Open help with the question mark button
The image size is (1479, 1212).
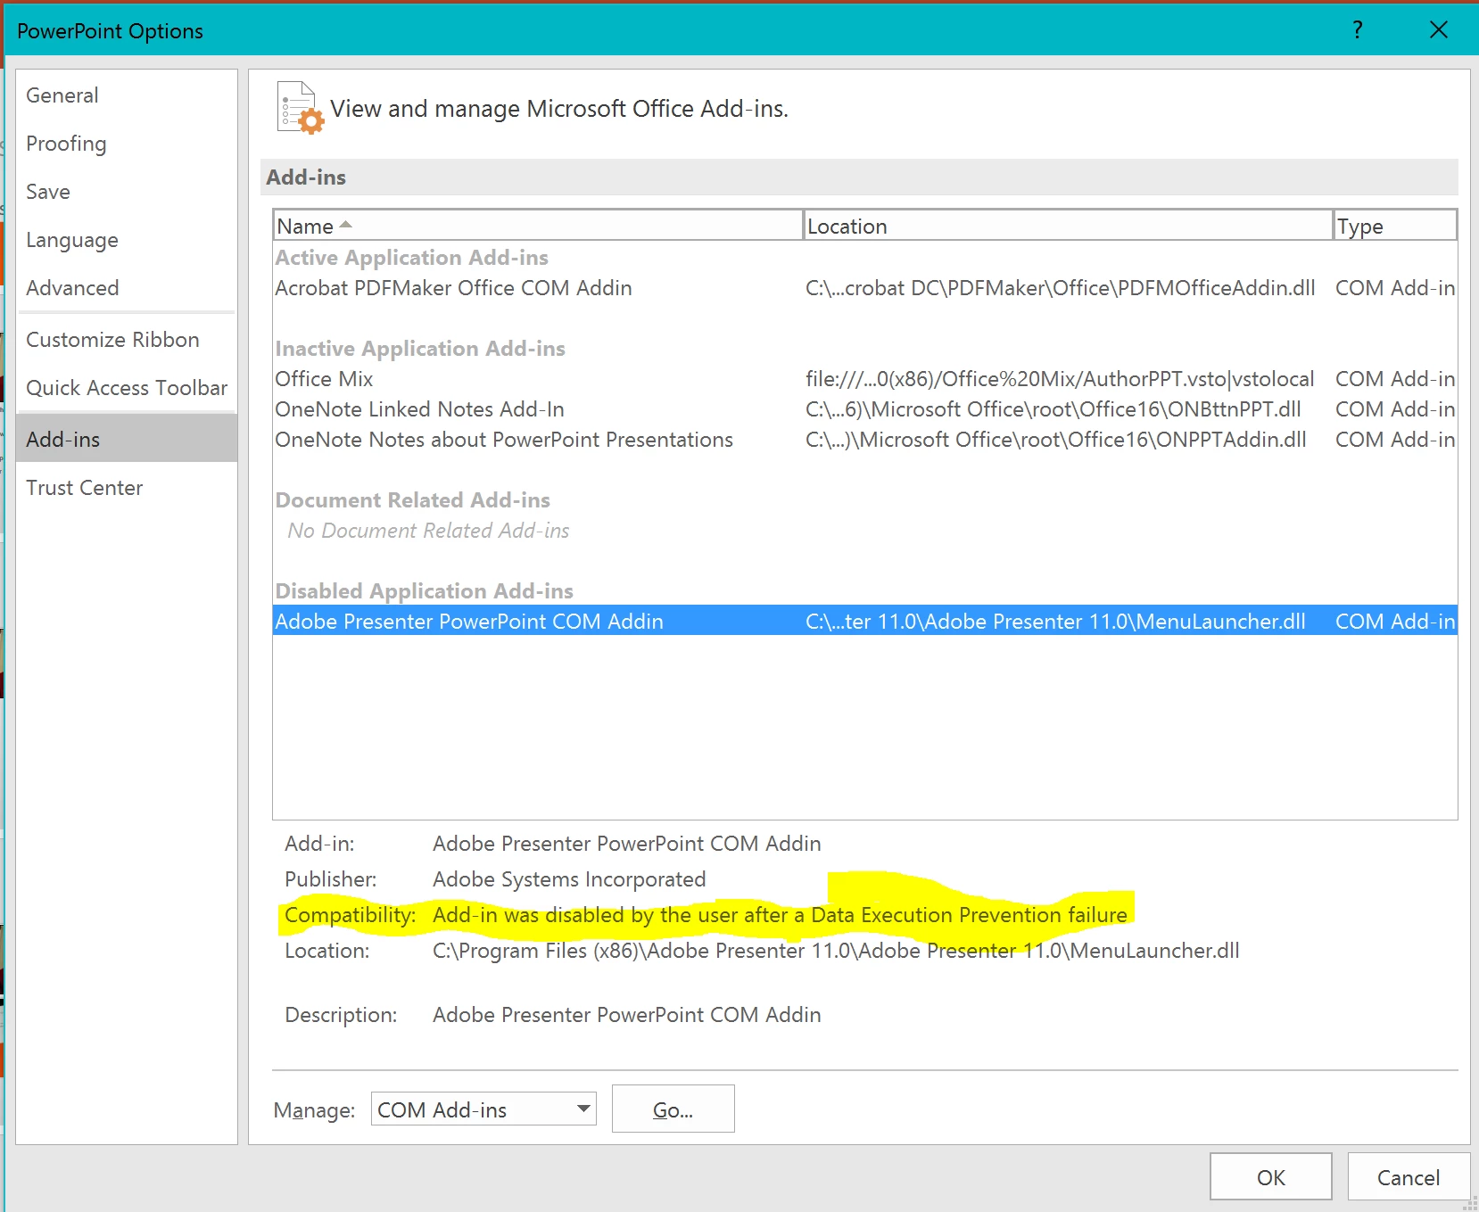(x=1357, y=30)
